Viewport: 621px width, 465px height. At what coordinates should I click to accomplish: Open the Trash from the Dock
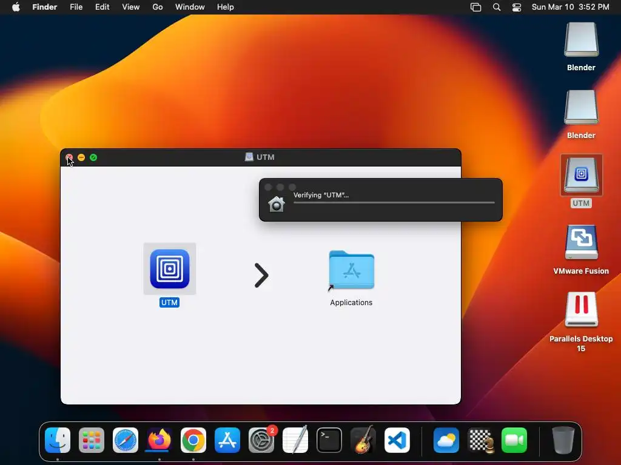coord(563,440)
